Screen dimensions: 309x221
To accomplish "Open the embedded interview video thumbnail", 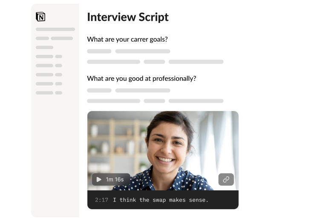I will tap(163, 151).
